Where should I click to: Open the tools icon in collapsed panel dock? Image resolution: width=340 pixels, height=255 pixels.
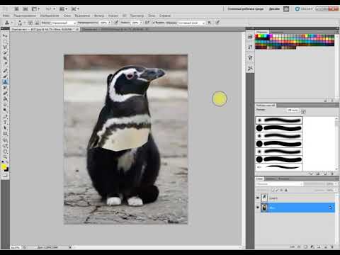tap(250, 69)
